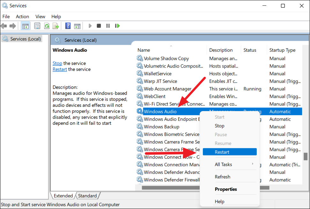Click the Export List toolbar icon
Image resolution: width=310 pixels, height=209 pixels.
pyautogui.click(x=56, y=26)
